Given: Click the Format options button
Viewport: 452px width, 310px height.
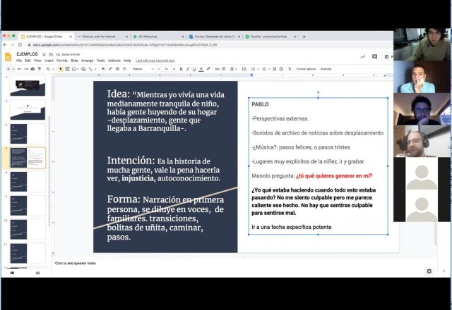Looking at the screenshot, I should pos(306,69).
